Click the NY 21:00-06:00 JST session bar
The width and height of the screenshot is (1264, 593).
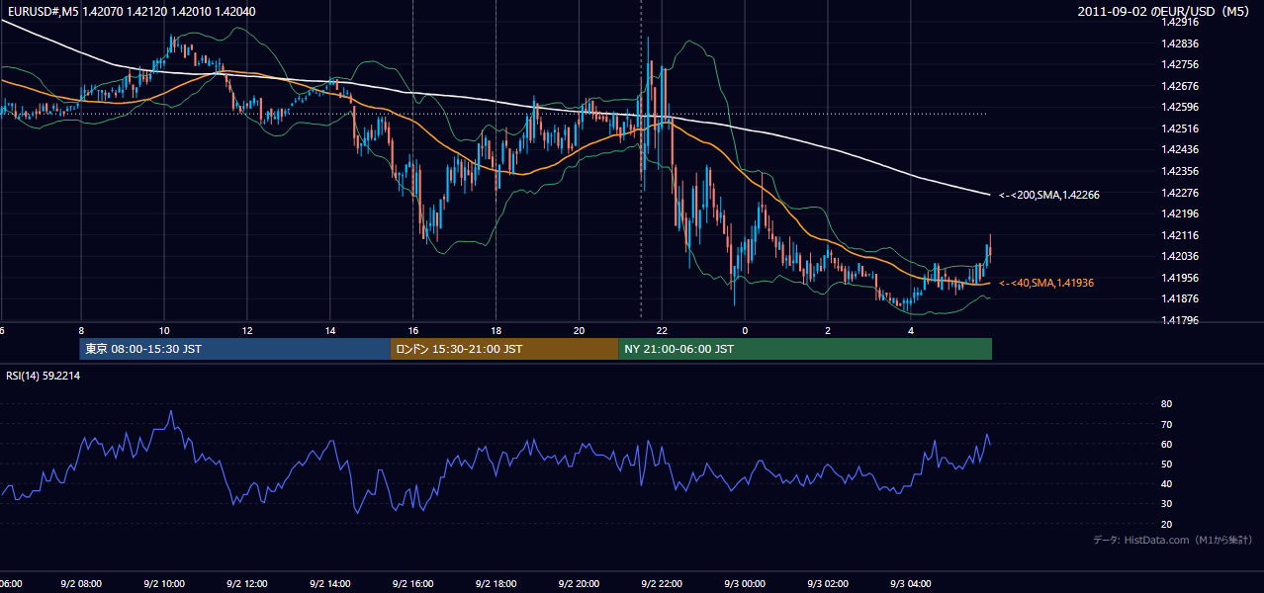tap(805, 349)
